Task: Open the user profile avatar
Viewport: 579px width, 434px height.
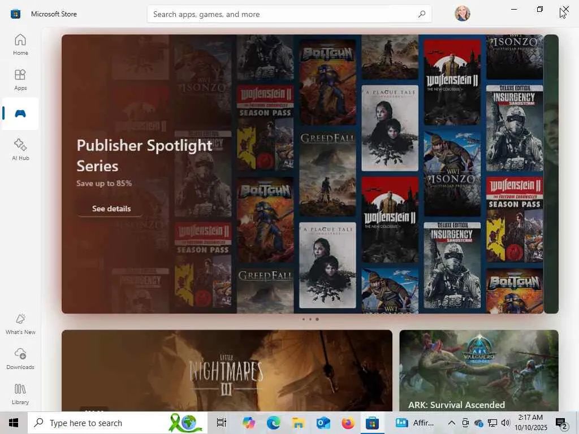Action: tap(463, 14)
